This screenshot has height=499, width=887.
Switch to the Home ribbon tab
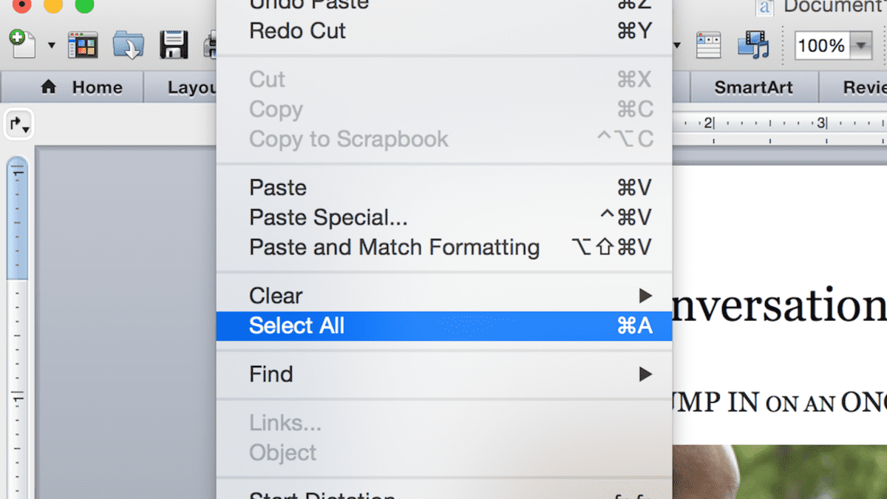[x=83, y=87]
